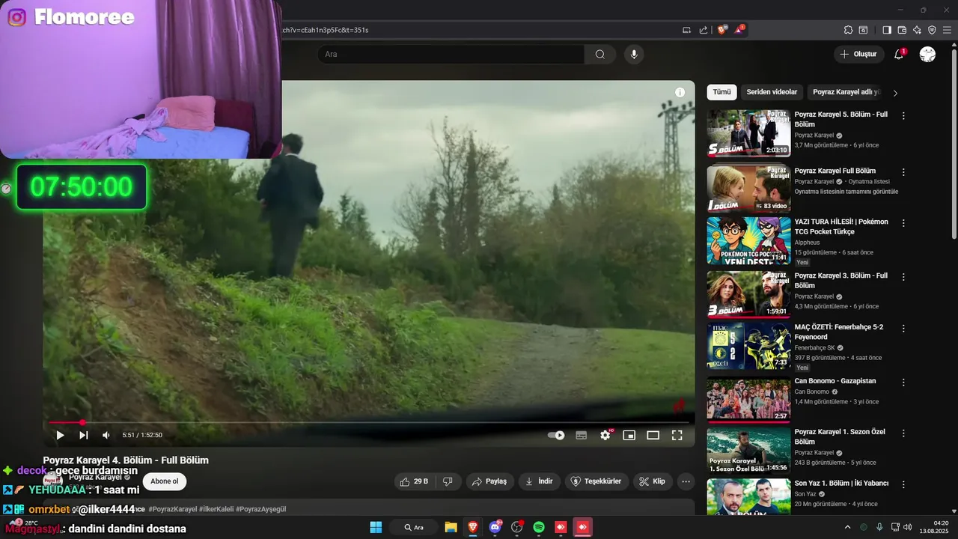Viewport: 958px width, 539px height.
Task: Open File Explorer from taskbar
Action: tap(451, 527)
